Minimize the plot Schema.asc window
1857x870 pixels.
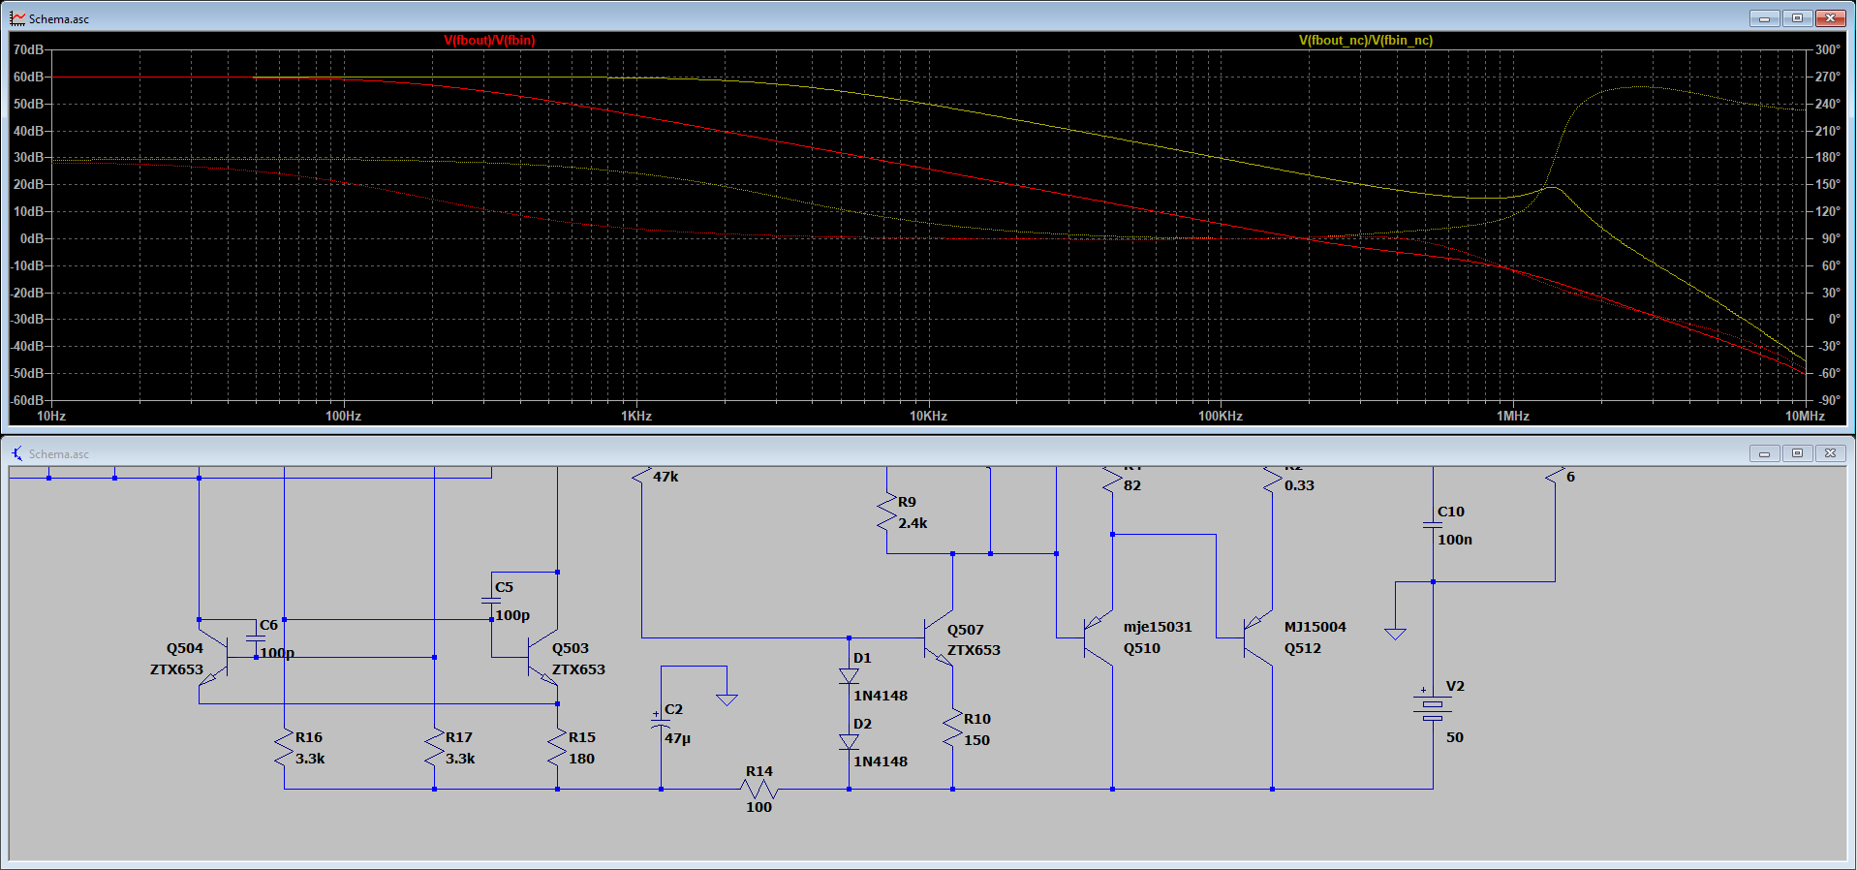pyautogui.click(x=1764, y=18)
